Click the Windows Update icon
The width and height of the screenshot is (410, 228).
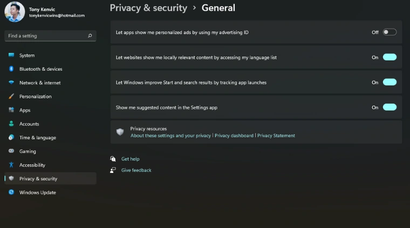coord(11,192)
